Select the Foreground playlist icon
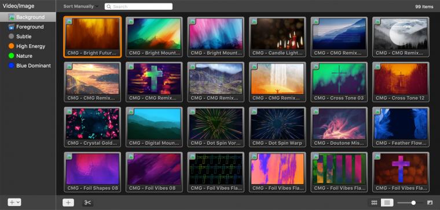440x210 pixels. coord(12,27)
